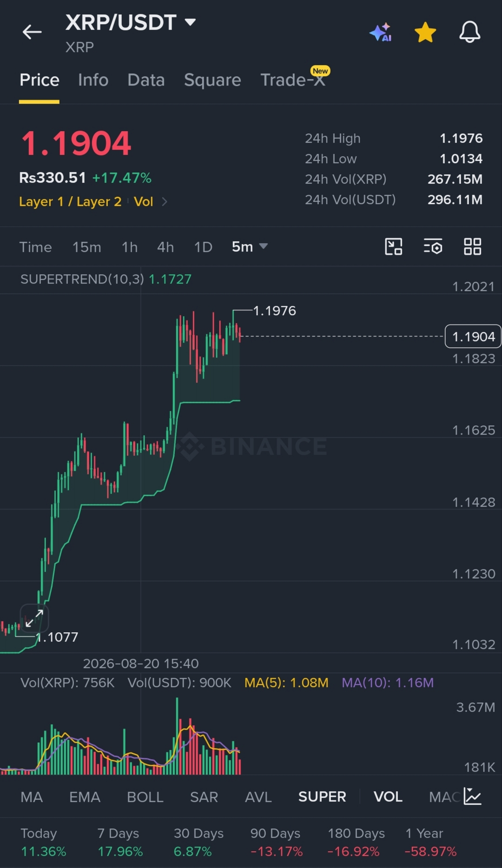Tap the MA(5): 1.08M volume label
This screenshot has height=868, width=502.
pyautogui.click(x=286, y=682)
